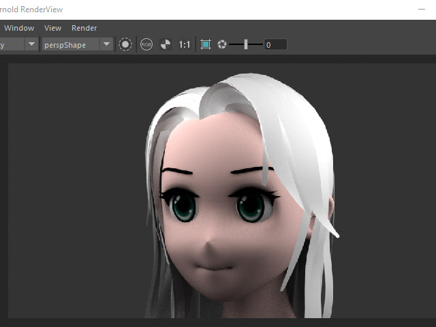Image resolution: width=436 pixels, height=327 pixels.
Task: Click the dotted circle render icon
Action: click(125, 44)
